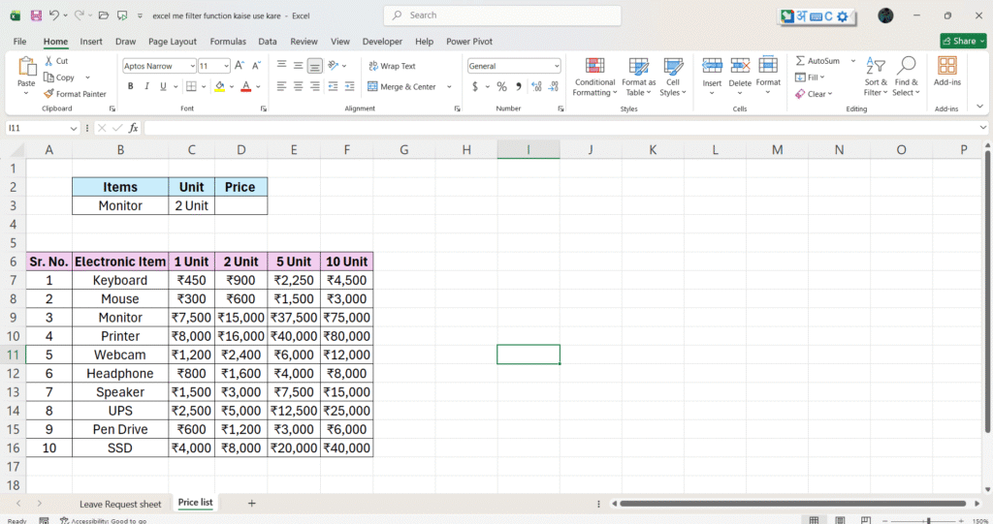
Task: Click the Orientation text angle icon
Action: (x=334, y=65)
